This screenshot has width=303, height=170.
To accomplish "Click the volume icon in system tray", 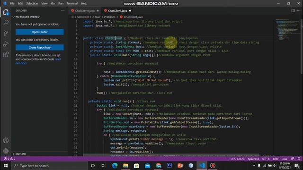I will click(275, 166).
